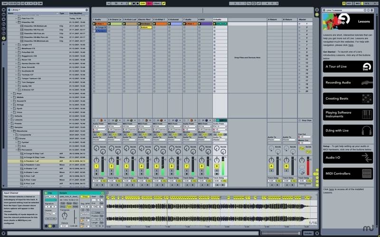Open Audio To dropdown on track 1

click(x=99, y=140)
